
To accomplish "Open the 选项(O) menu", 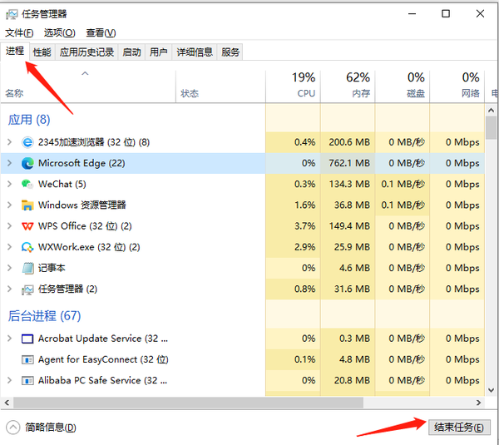I will (x=60, y=32).
